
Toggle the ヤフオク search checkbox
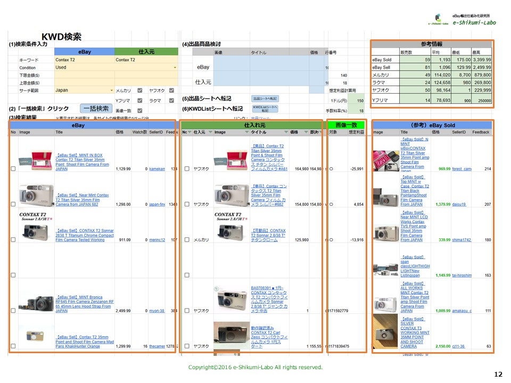pyautogui.click(x=171, y=90)
